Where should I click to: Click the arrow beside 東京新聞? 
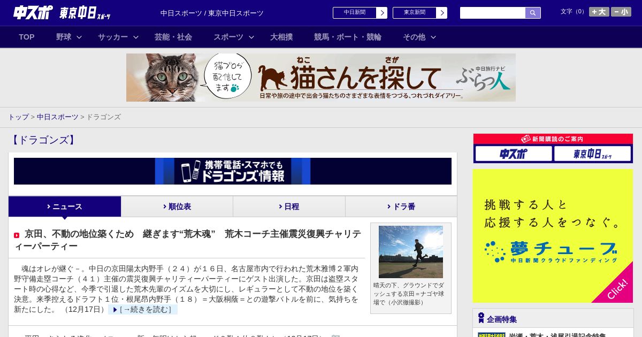[441, 13]
